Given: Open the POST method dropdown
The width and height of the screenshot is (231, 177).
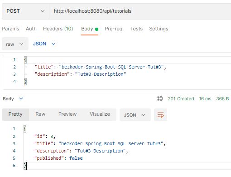Looking at the screenshot, I should [x=25, y=11].
